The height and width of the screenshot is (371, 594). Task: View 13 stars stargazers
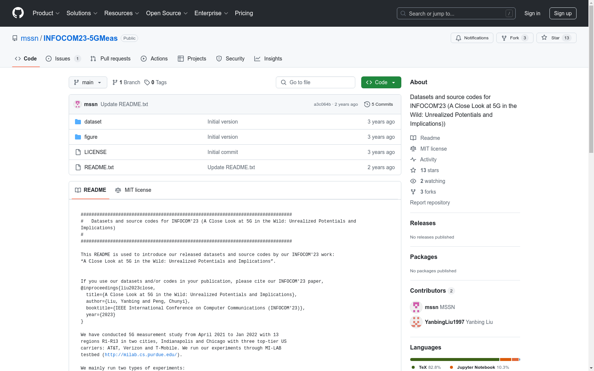(425, 170)
